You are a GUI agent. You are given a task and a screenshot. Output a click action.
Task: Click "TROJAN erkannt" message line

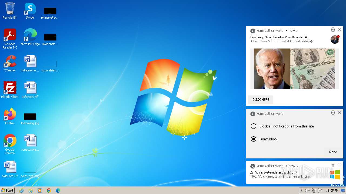(x=281, y=176)
